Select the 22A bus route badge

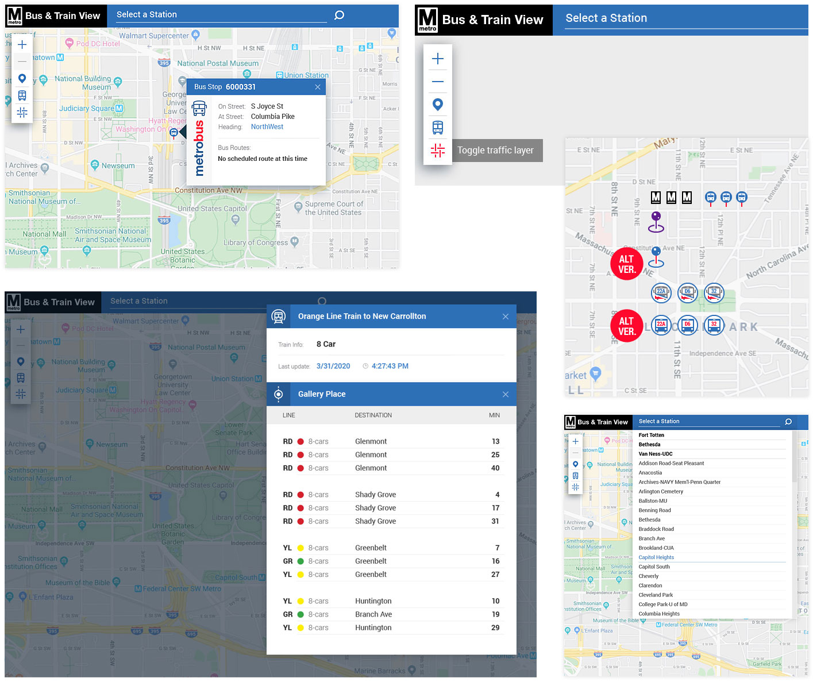[x=661, y=292]
